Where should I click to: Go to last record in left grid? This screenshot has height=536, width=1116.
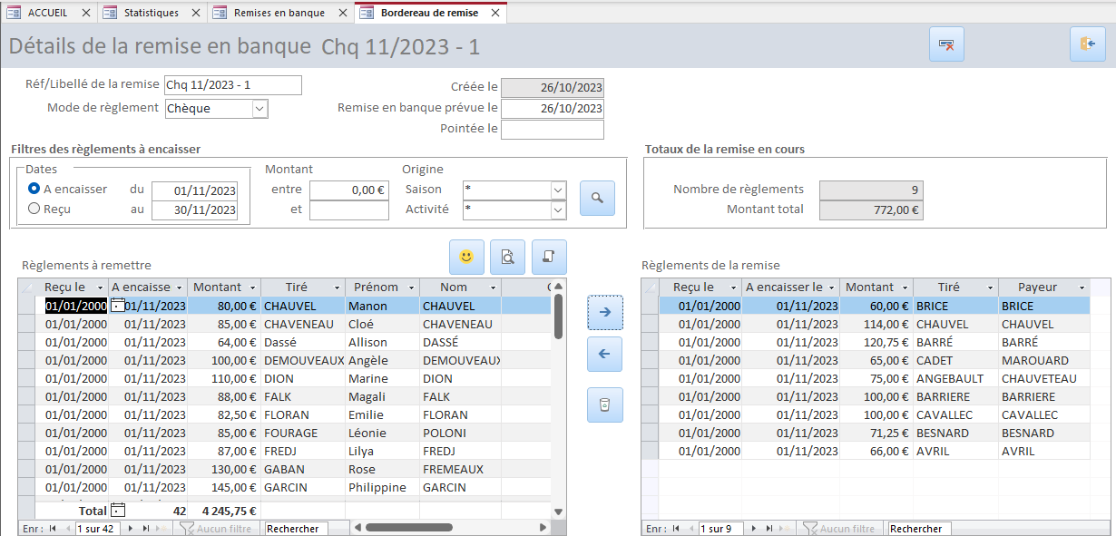(x=145, y=528)
